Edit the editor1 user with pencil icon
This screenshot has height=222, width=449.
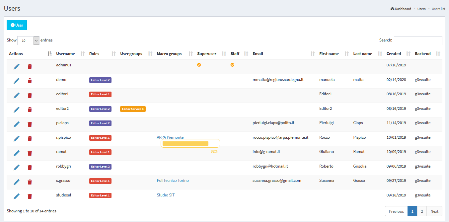17,96
